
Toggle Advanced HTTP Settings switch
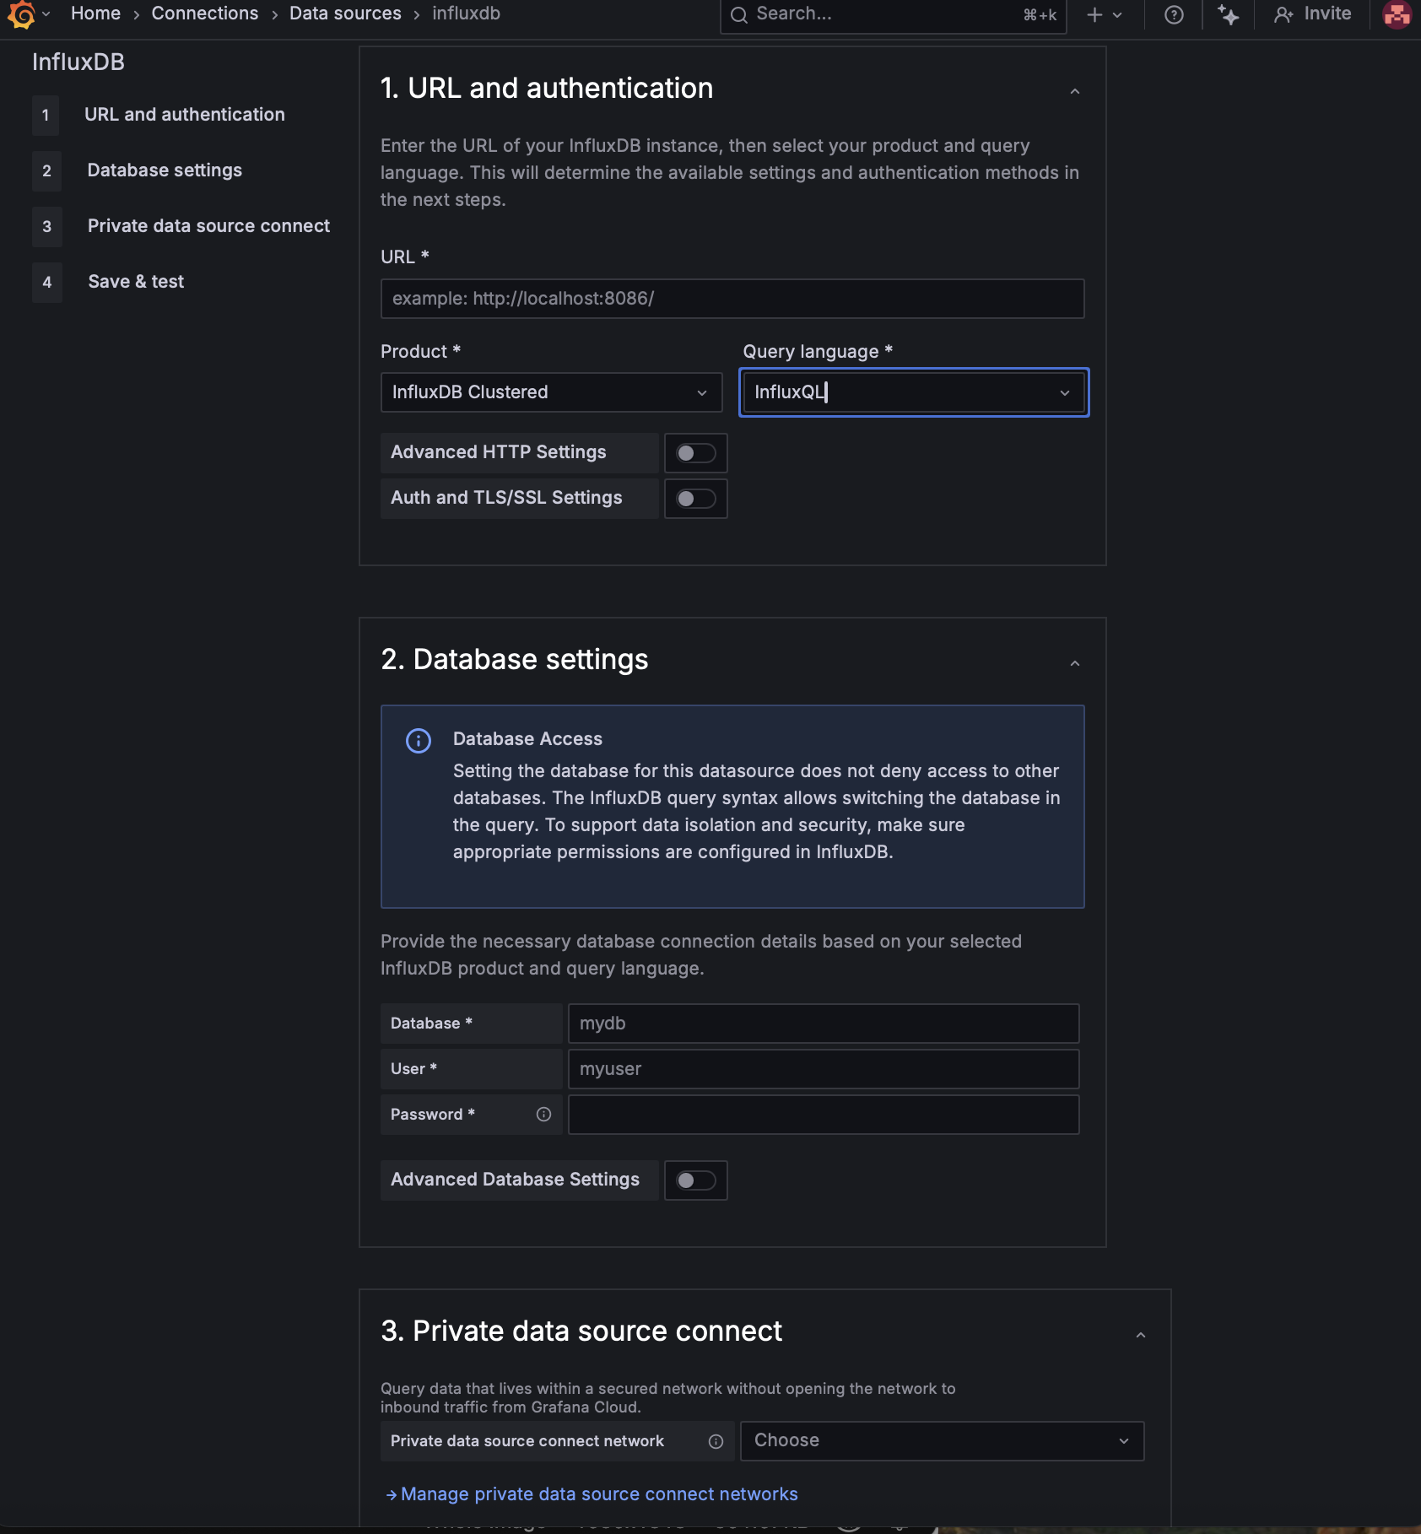(696, 453)
